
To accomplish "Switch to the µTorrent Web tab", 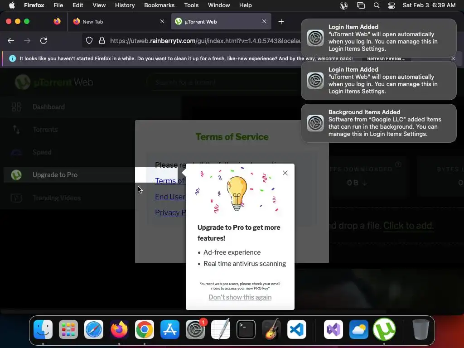I will click(221, 22).
